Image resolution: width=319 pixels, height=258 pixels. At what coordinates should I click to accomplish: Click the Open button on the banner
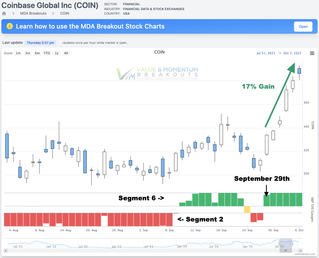click(x=303, y=26)
